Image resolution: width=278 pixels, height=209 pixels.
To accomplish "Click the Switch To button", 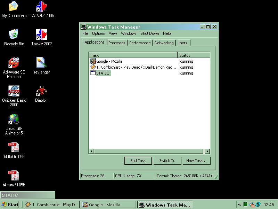I will point(167,161).
